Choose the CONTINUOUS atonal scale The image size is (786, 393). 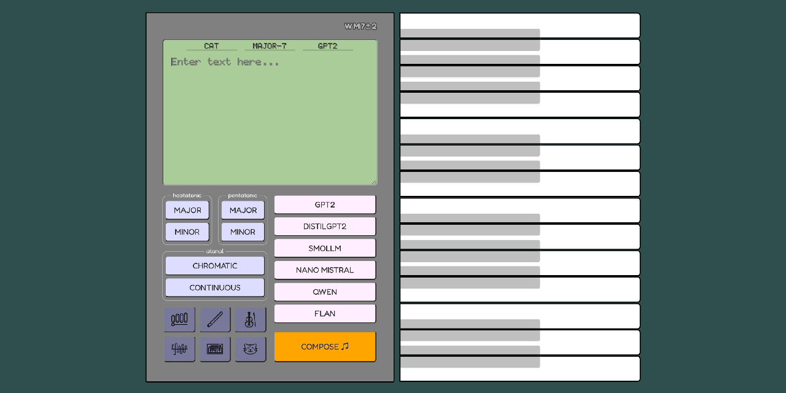[x=215, y=287]
